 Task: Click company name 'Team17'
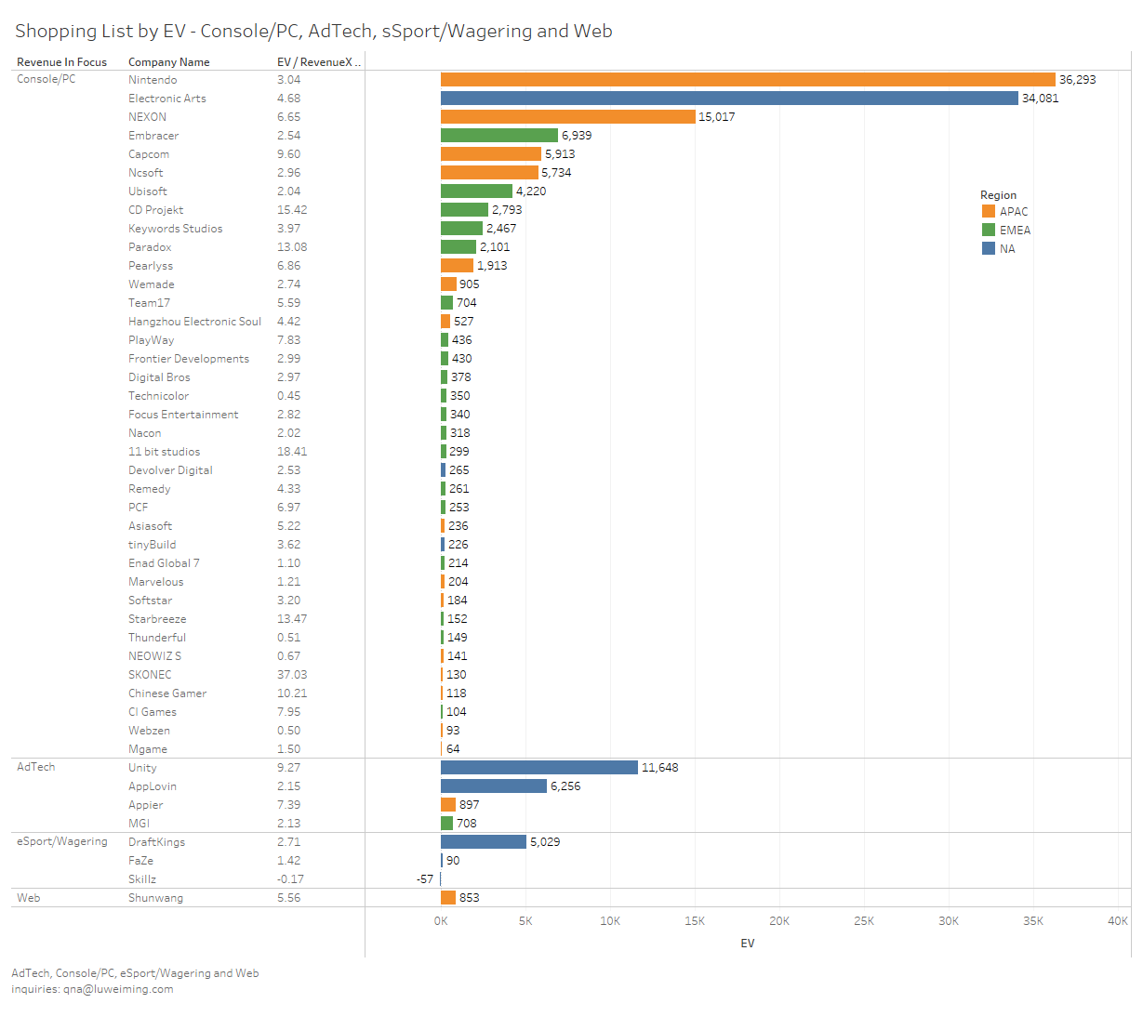150,303
